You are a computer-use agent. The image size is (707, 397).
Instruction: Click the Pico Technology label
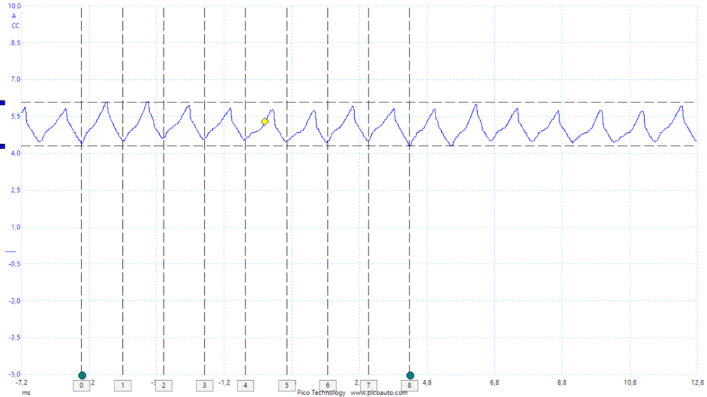[321, 393]
